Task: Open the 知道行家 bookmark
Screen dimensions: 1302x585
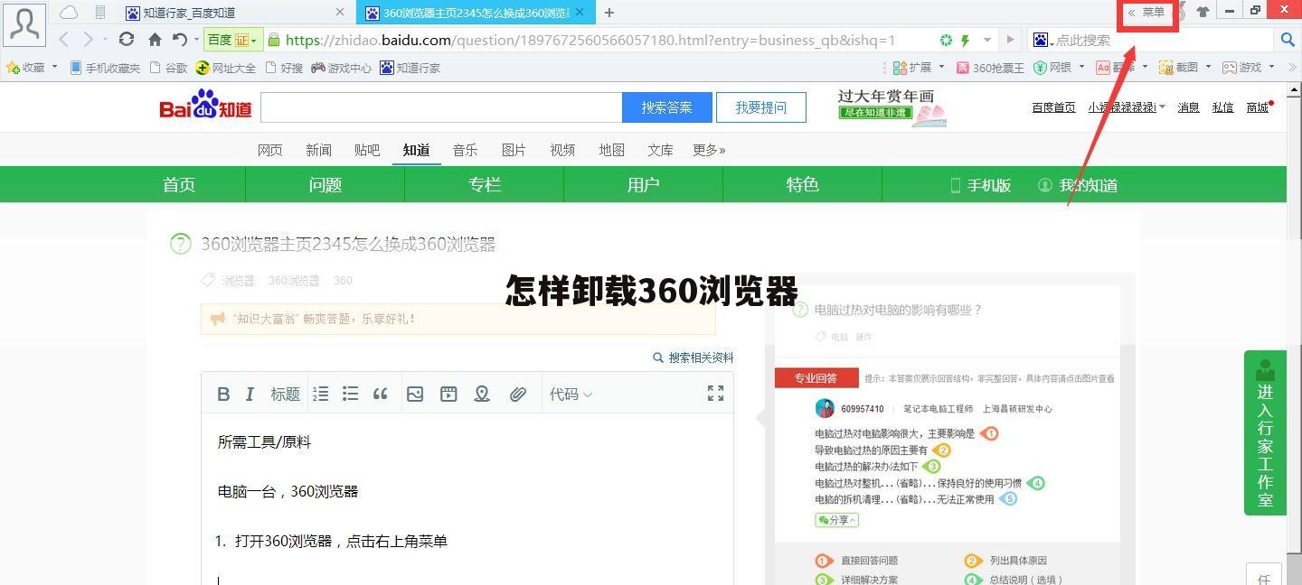Action: 410,68
